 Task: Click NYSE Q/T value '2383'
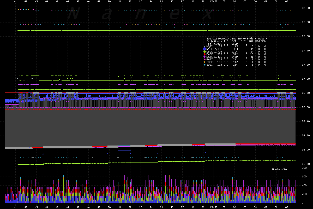pos(235,49)
